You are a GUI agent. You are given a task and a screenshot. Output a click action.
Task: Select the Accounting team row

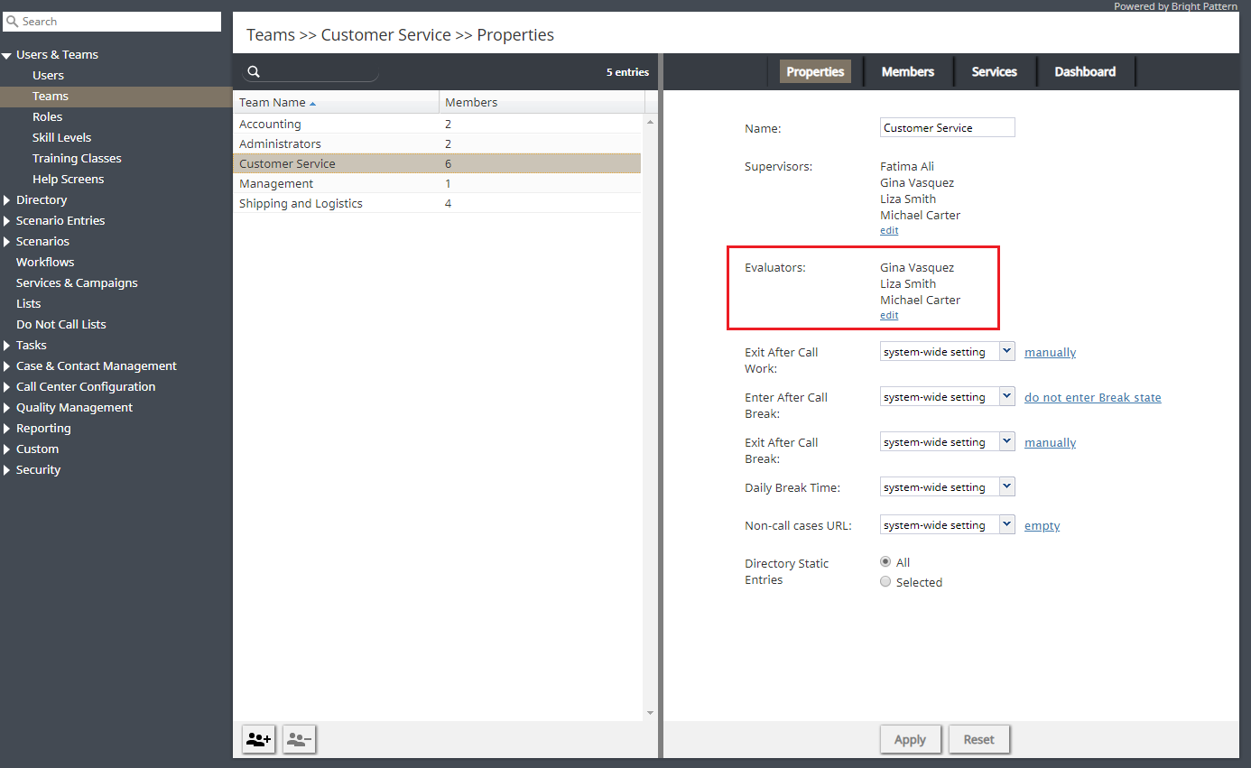point(437,125)
